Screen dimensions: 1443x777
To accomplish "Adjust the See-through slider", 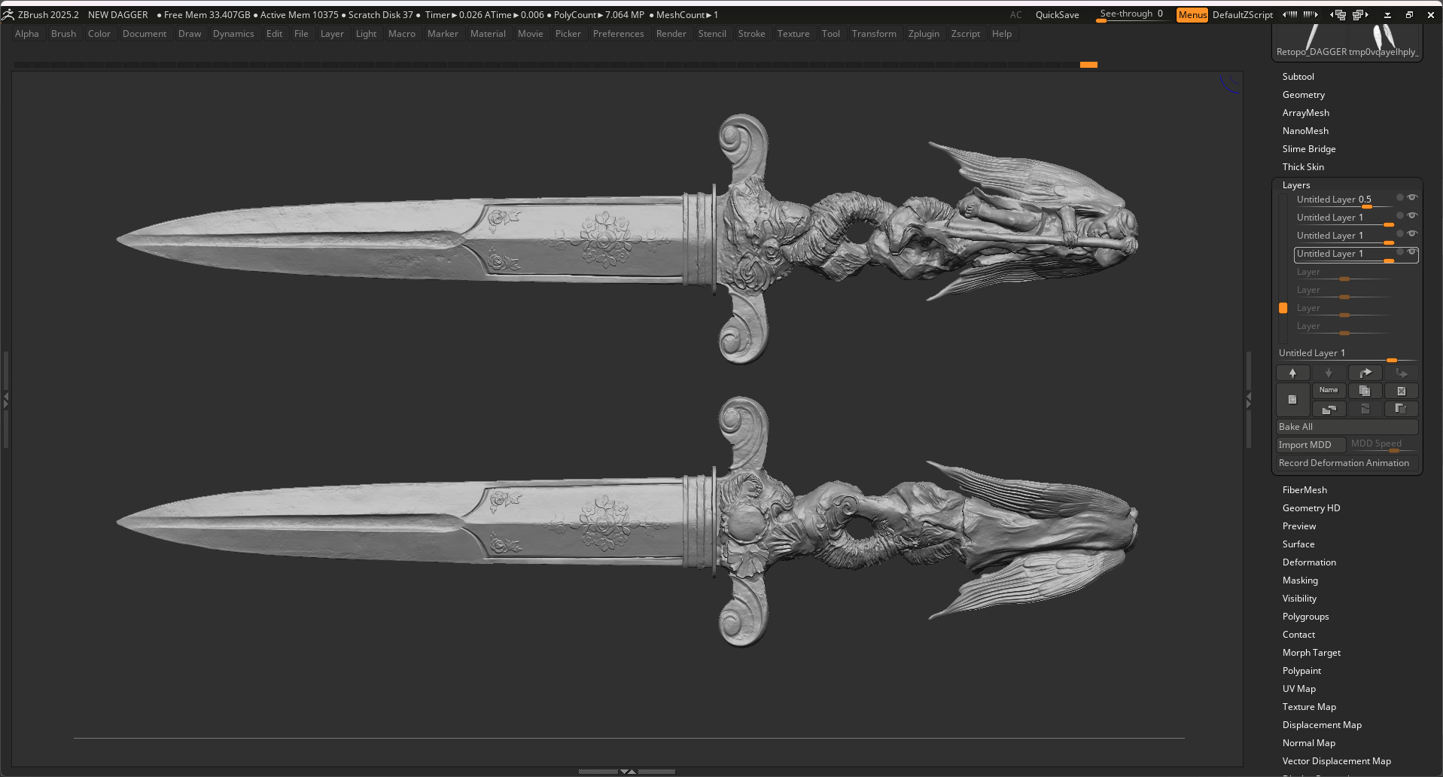I will pyautogui.click(x=1132, y=15).
